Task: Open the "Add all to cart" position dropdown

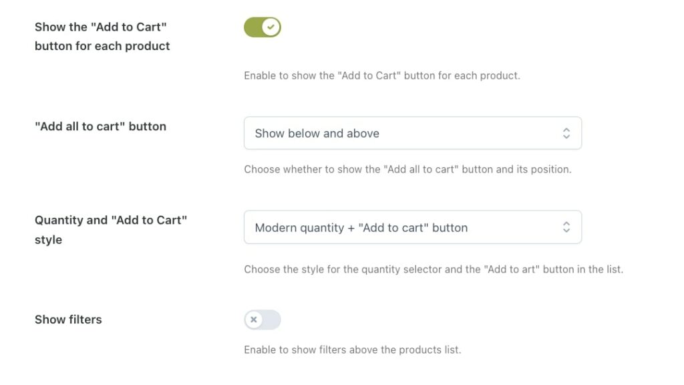Action: point(412,133)
